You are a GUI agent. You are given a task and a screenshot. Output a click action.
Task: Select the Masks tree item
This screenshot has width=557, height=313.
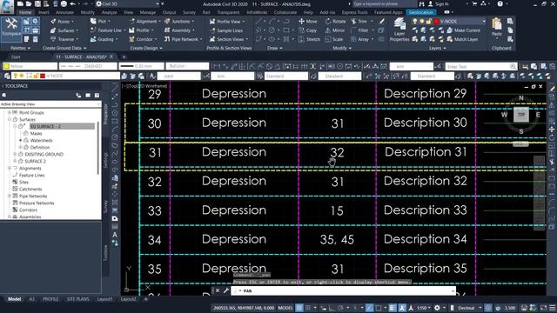coord(36,133)
